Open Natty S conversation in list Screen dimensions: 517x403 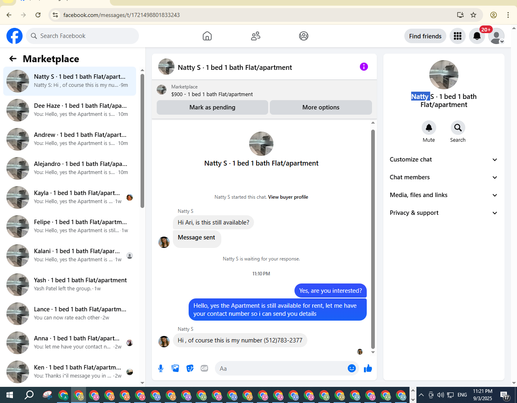point(69,81)
